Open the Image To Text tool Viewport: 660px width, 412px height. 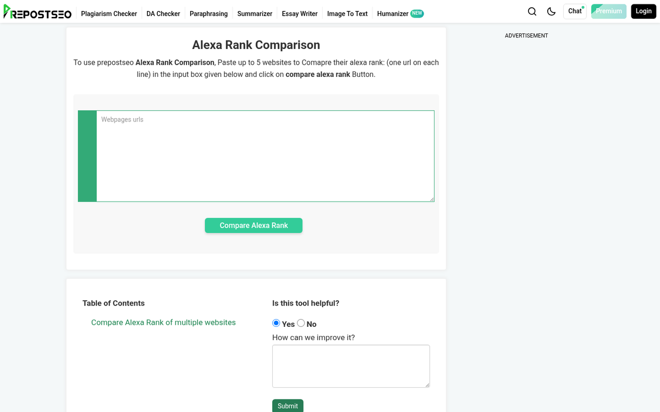click(347, 14)
